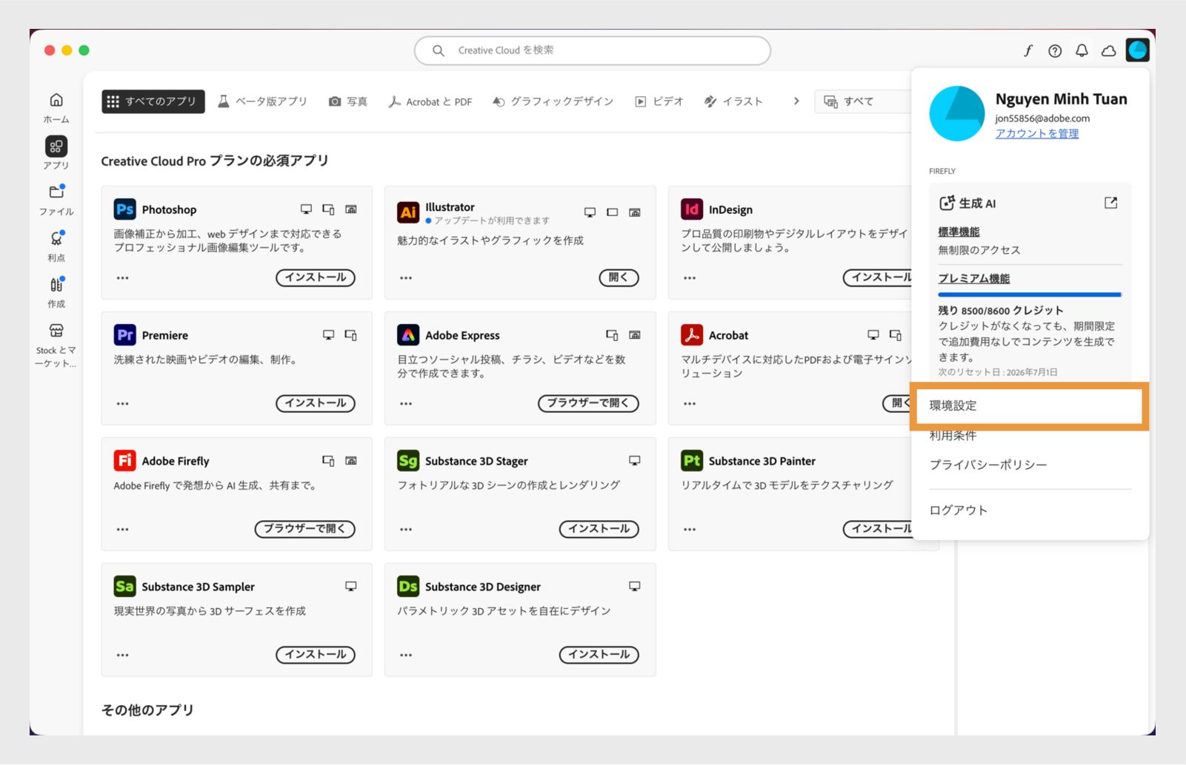Open the notifications bell icon

click(1082, 50)
